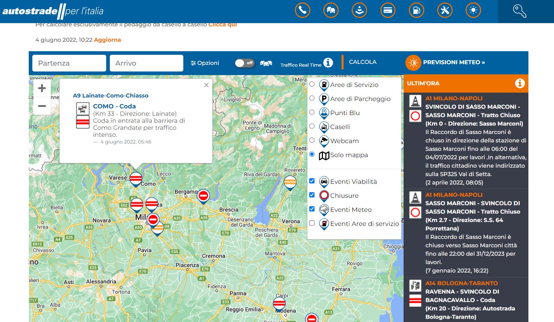The width and height of the screenshot is (554, 322).
Task: Click the phone contact icon in header
Action: pos(302,10)
